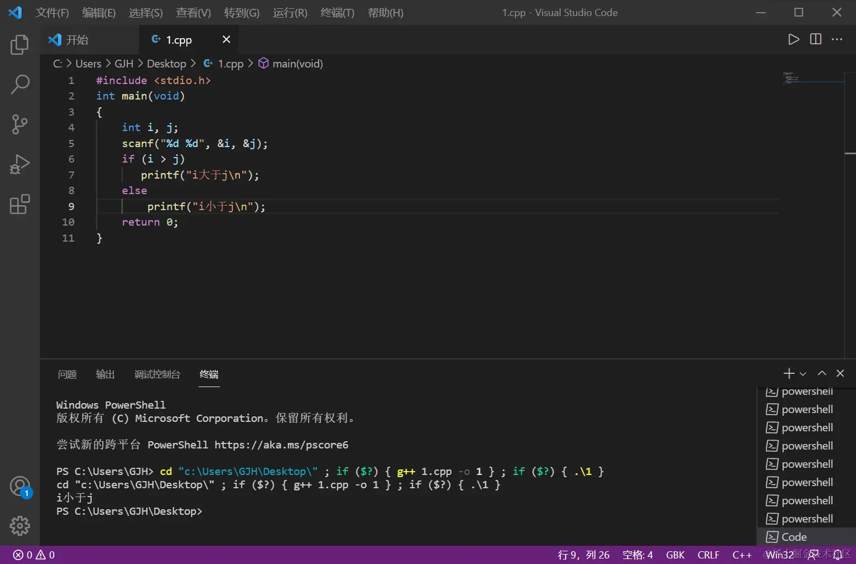Click the C: breadcrumb segment
Image resolution: width=856 pixels, height=564 pixels.
coord(58,64)
